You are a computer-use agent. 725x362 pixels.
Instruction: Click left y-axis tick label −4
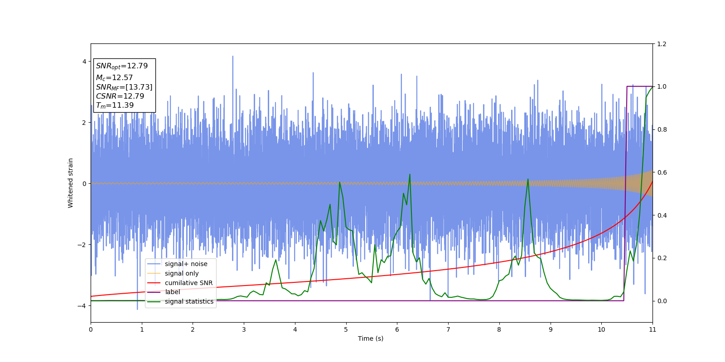point(82,306)
